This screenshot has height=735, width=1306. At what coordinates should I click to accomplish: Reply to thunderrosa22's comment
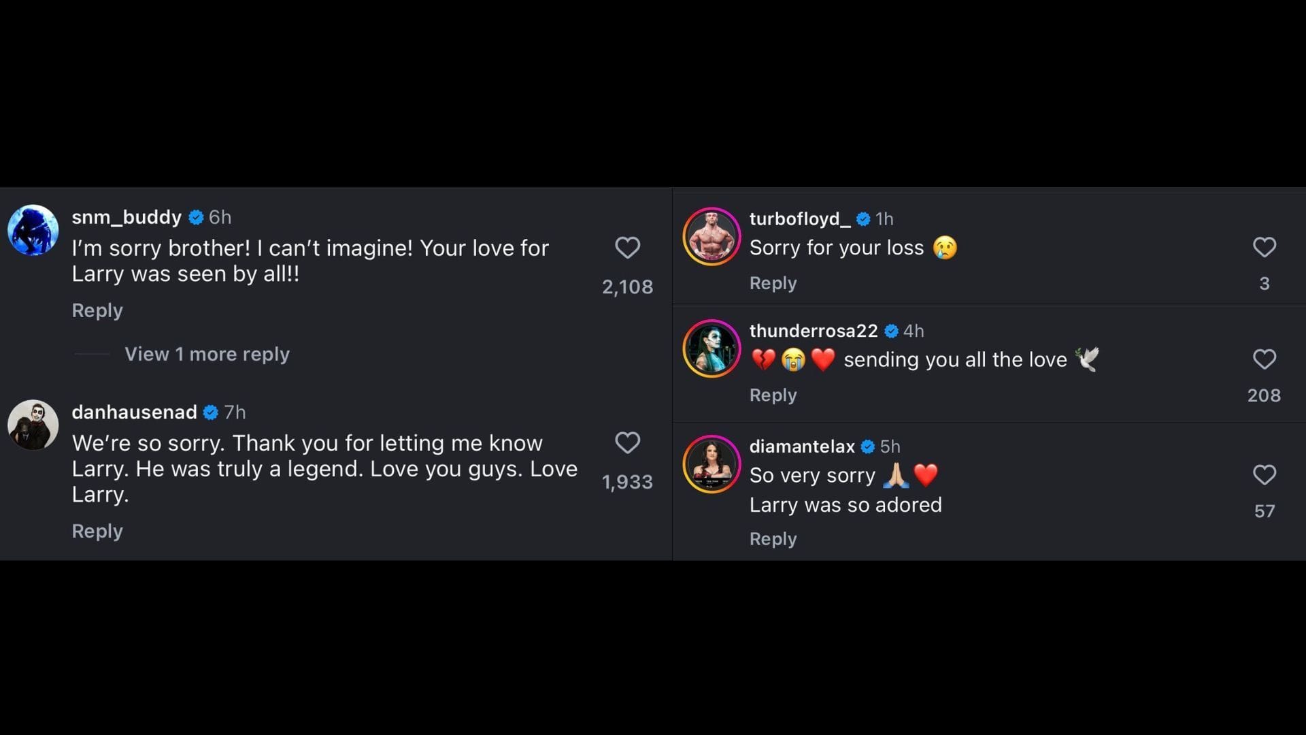773,395
